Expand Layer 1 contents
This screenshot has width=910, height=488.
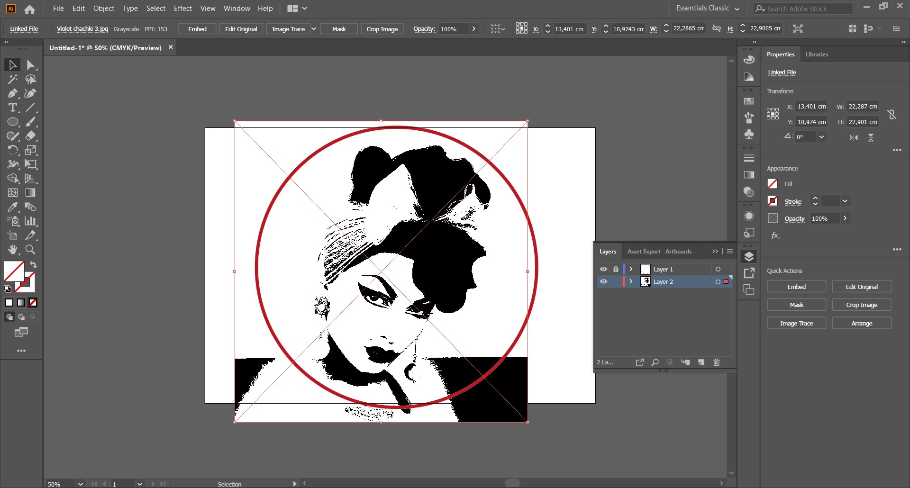pos(631,269)
